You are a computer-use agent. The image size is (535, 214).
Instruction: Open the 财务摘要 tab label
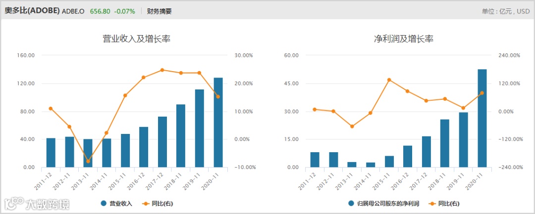tap(160, 11)
